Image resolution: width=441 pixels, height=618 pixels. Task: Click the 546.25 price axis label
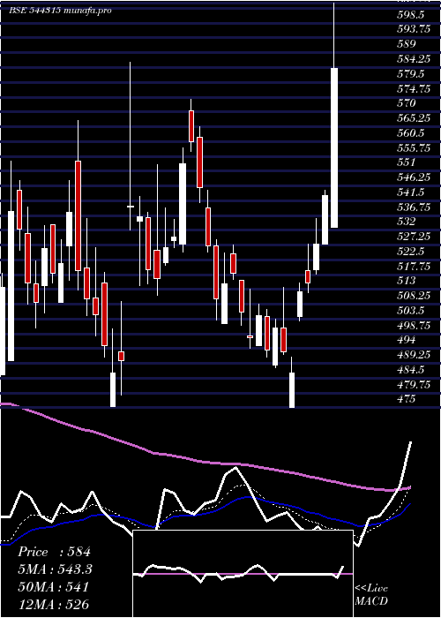point(414,177)
